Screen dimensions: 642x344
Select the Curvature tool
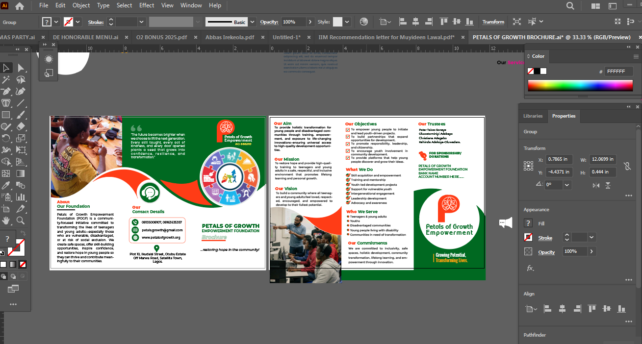[21, 91]
